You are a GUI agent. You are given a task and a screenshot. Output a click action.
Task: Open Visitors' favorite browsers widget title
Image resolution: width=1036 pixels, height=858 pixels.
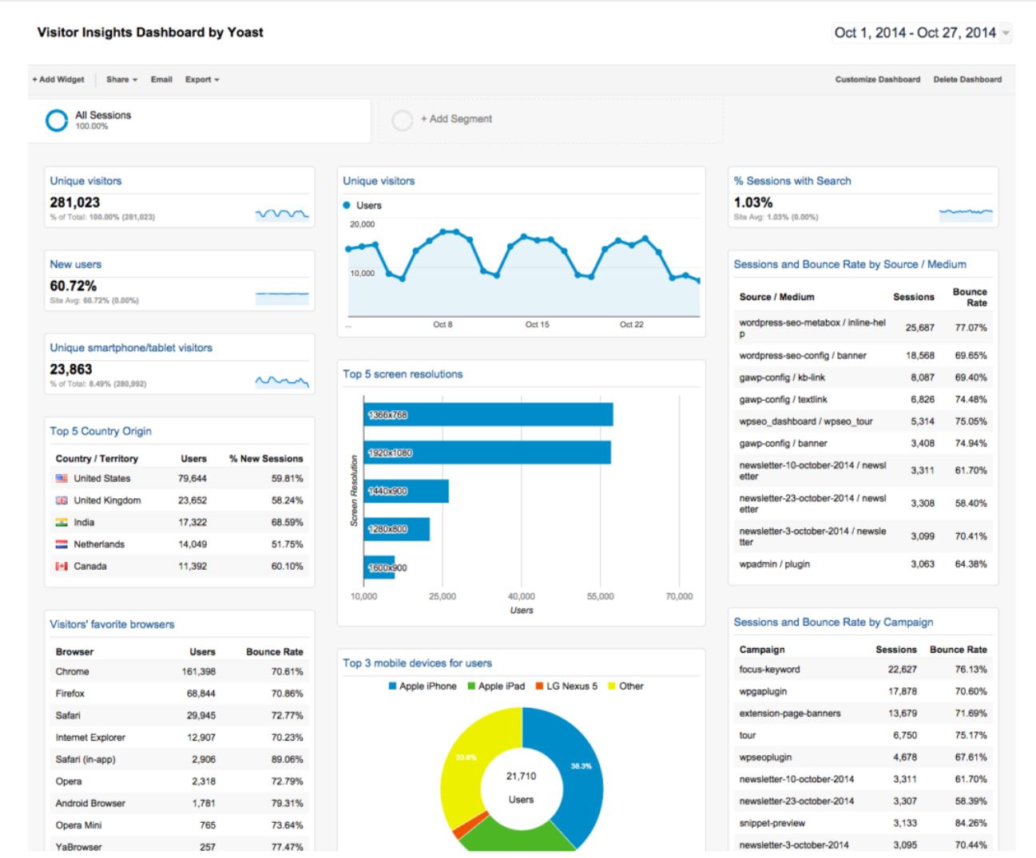[x=112, y=624]
